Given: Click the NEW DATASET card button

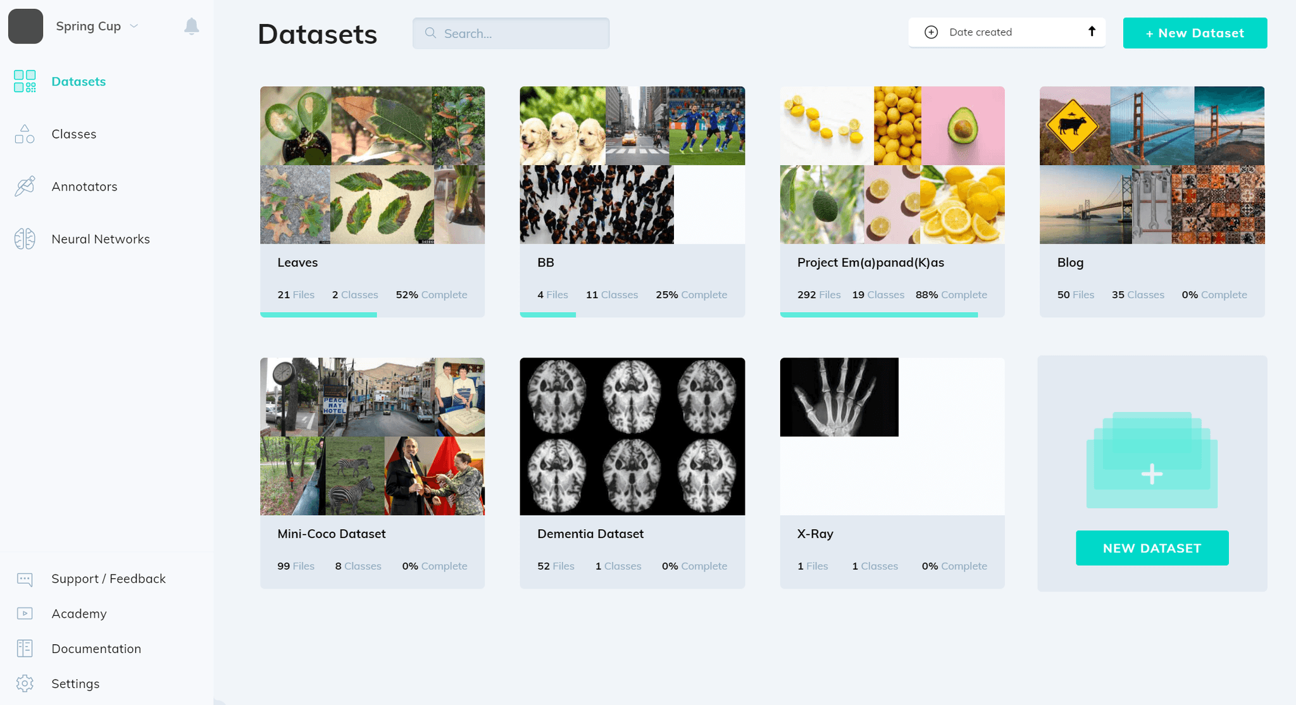Looking at the screenshot, I should (x=1151, y=548).
